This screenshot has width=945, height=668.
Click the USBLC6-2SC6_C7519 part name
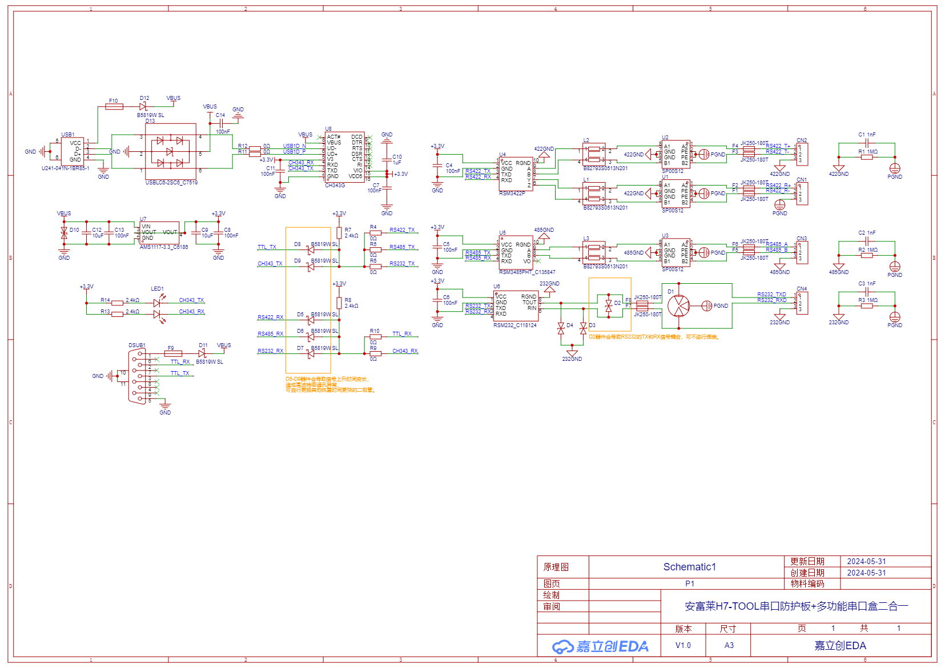click(171, 183)
